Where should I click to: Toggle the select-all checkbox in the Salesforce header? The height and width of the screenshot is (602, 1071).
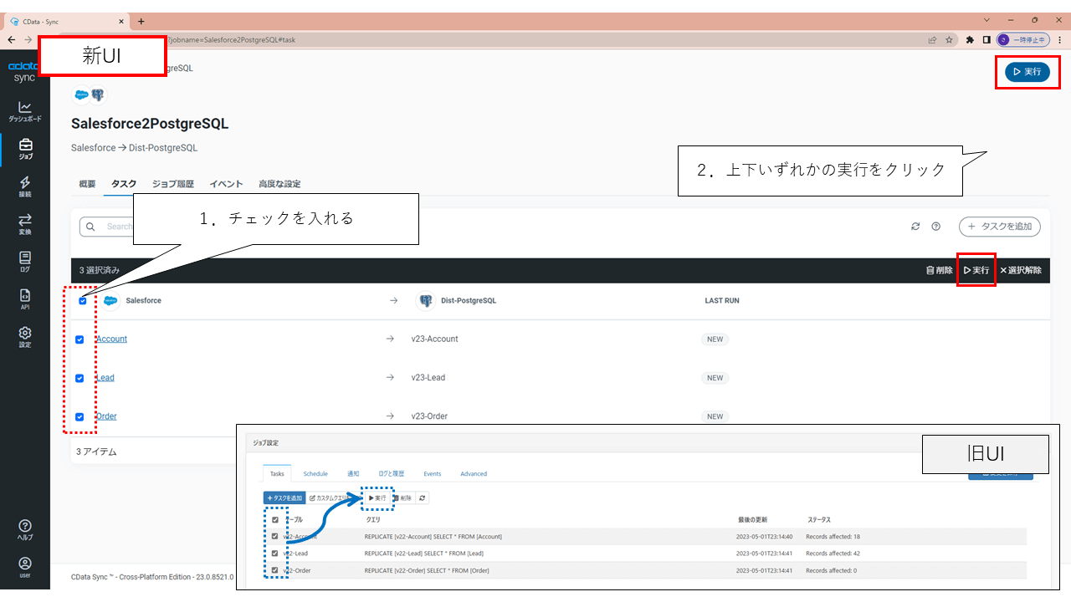(82, 301)
